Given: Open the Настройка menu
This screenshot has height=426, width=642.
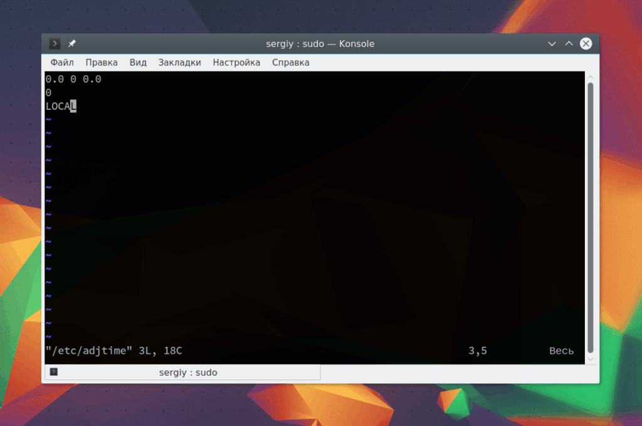Looking at the screenshot, I should (236, 63).
